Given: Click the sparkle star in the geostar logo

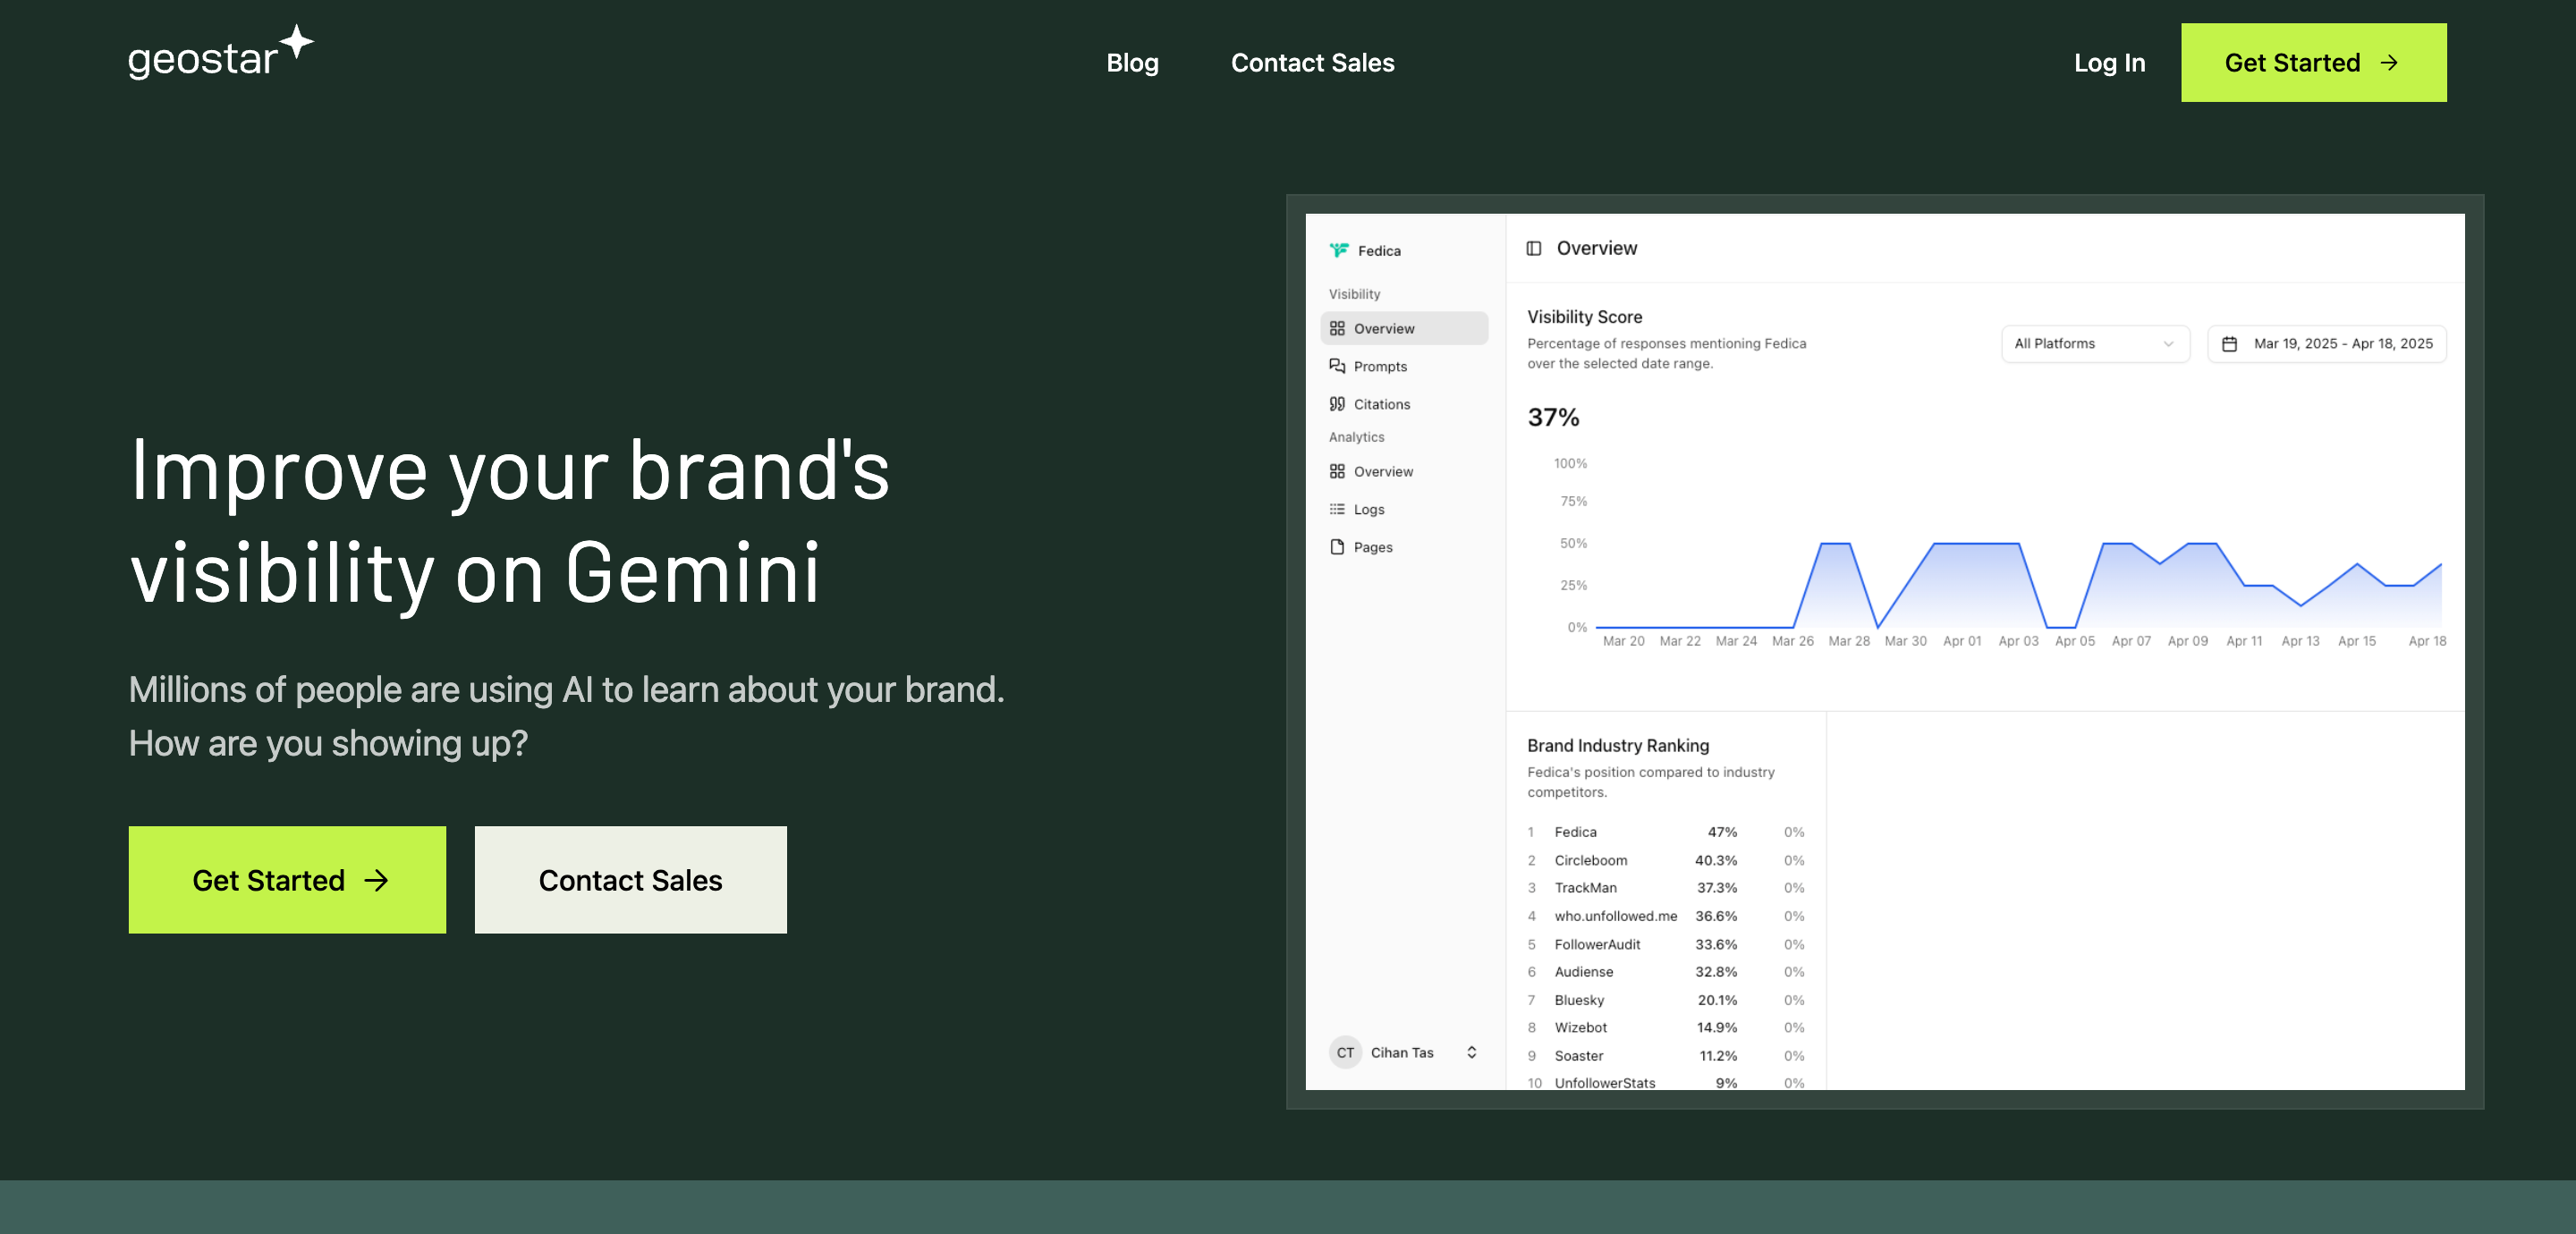Looking at the screenshot, I should click(297, 43).
